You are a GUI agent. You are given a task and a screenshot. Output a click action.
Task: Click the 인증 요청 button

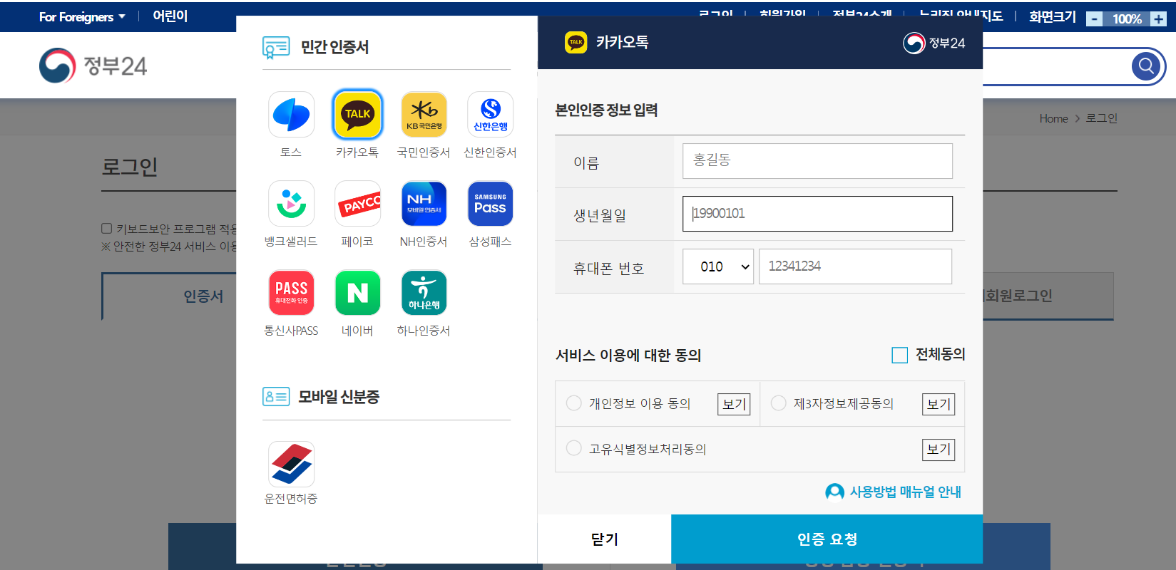coord(827,539)
